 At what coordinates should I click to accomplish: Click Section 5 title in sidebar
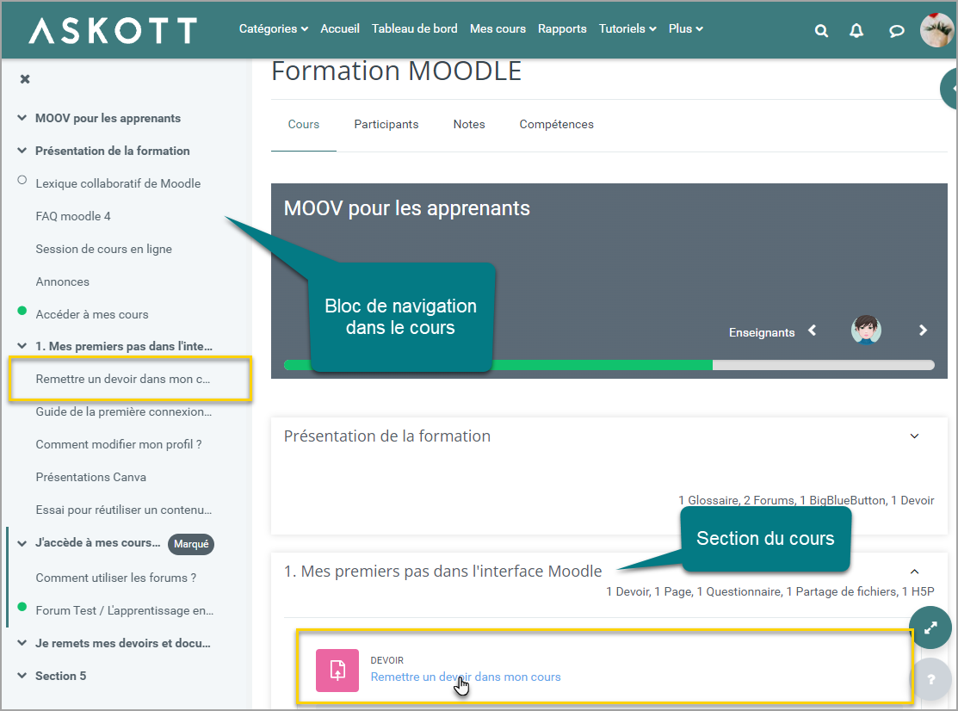[60, 676]
